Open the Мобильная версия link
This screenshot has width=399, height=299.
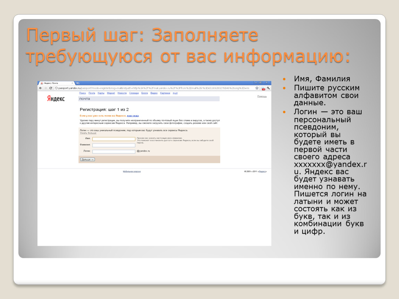tap(132, 172)
